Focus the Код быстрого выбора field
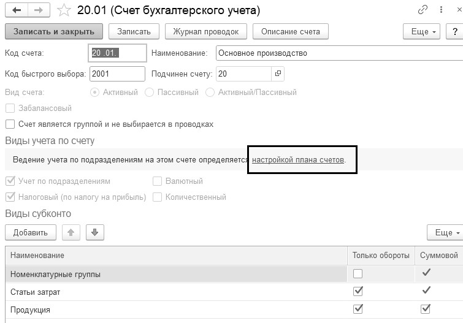The width and height of the screenshot is (463, 323). [117, 74]
